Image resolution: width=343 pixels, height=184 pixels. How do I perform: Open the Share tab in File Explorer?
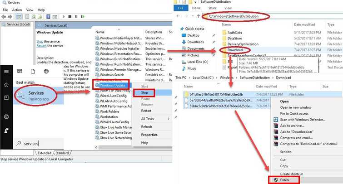pos(213,8)
